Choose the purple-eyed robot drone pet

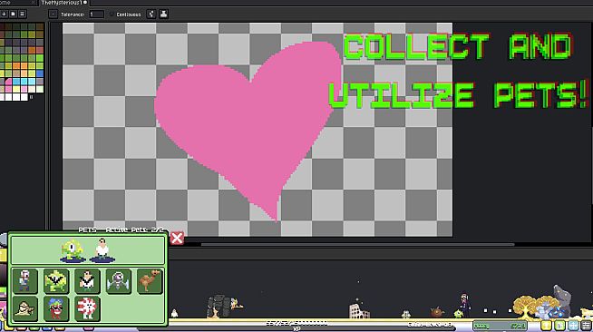click(x=119, y=281)
